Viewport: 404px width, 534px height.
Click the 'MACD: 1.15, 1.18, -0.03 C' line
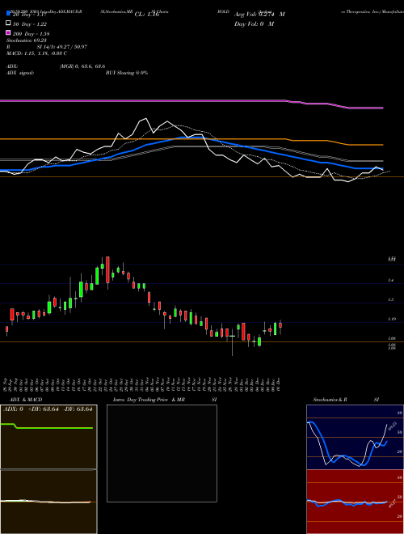36,53
